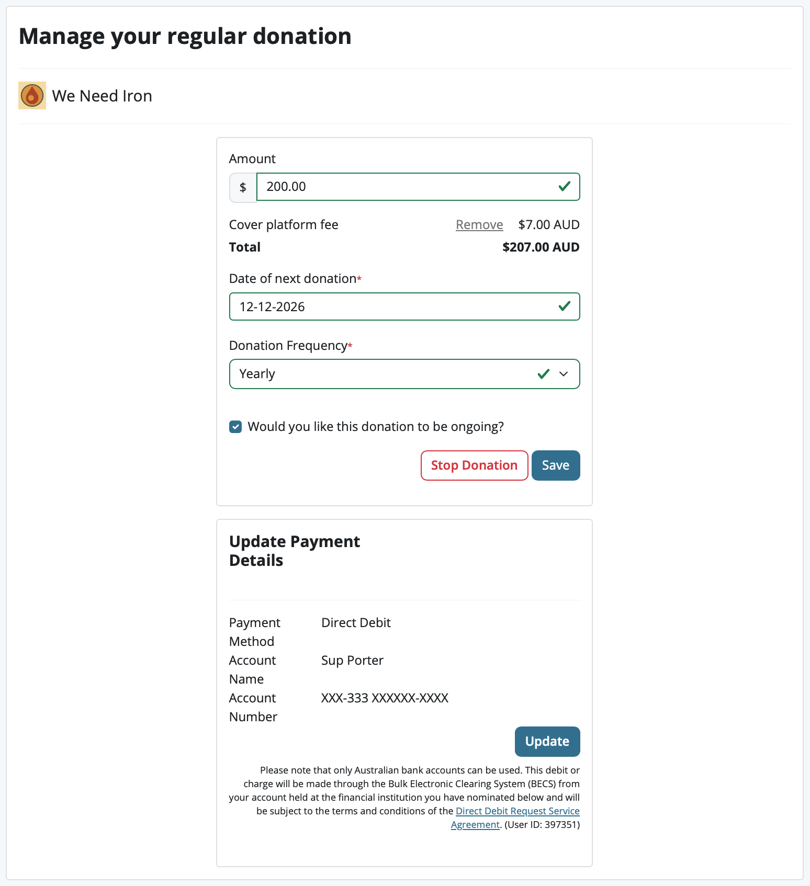Click the dollar sign prefix icon
The width and height of the screenshot is (810, 886).
point(242,187)
